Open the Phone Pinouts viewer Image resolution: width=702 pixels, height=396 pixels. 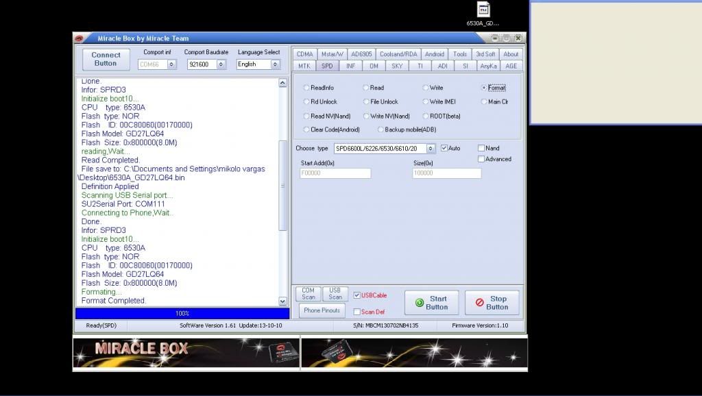(x=322, y=310)
